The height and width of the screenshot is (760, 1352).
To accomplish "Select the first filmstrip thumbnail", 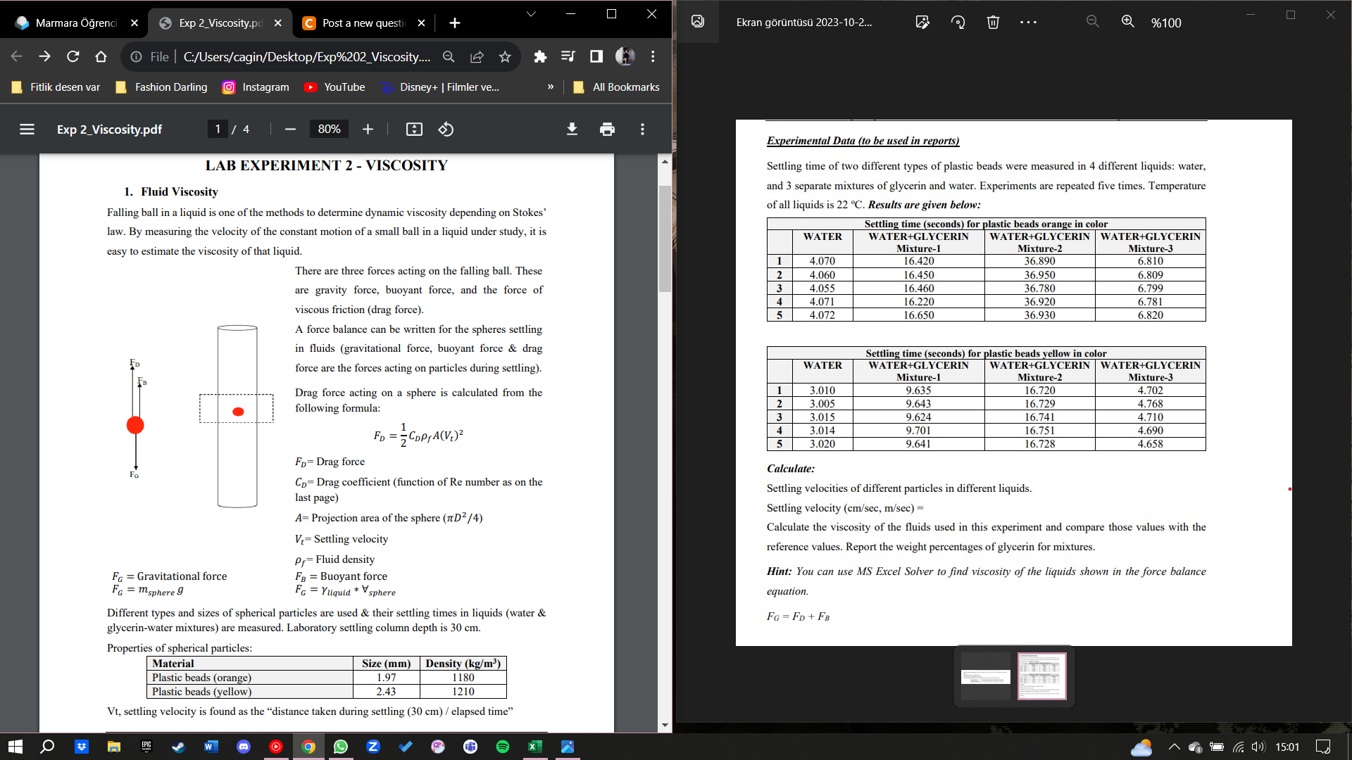I will click(x=985, y=676).
